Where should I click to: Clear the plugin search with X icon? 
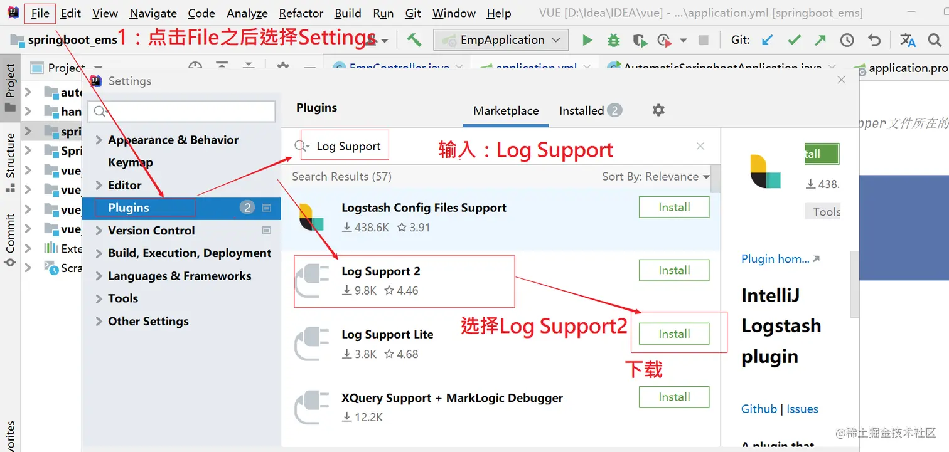[x=700, y=146]
